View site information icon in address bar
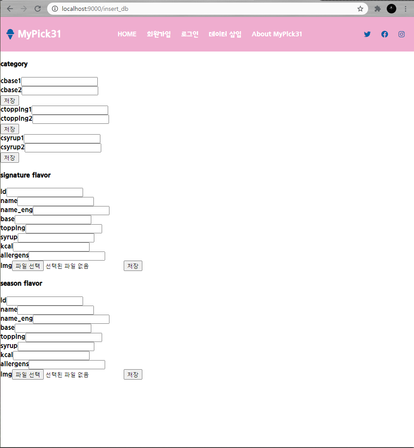The image size is (414, 448). click(x=55, y=9)
